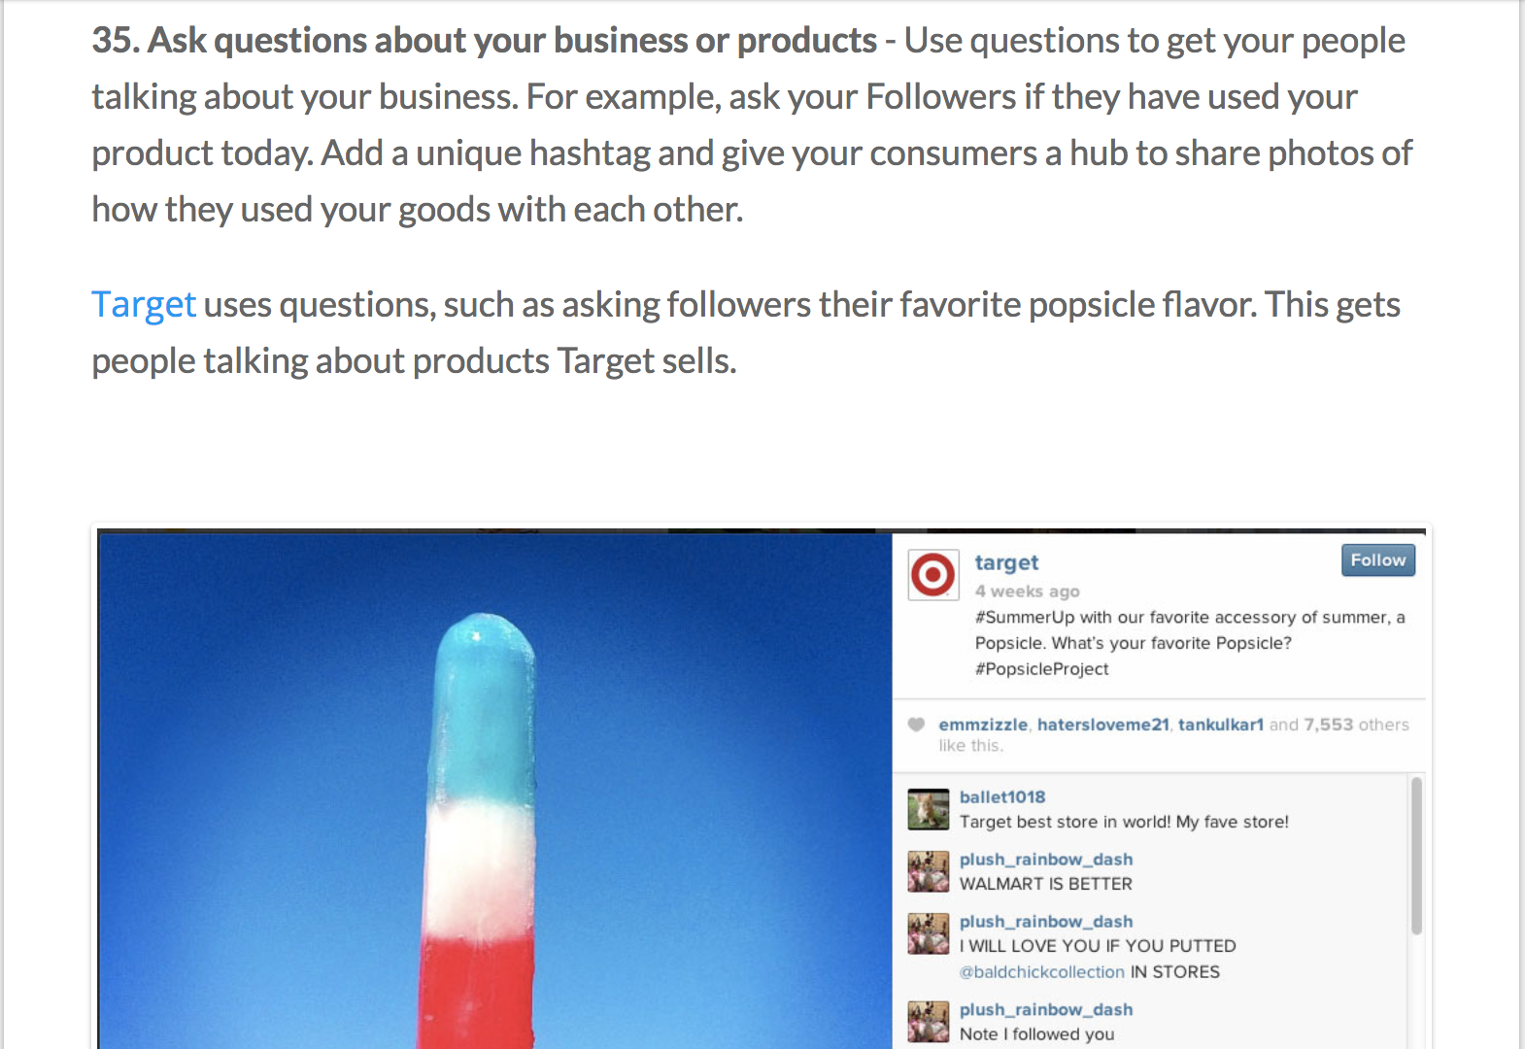Image resolution: width=1525 pixels, height=1049 pixels.
Task: Open tankulkar1's profile link
Action: pyautogui.click(x=1221, y=725)
